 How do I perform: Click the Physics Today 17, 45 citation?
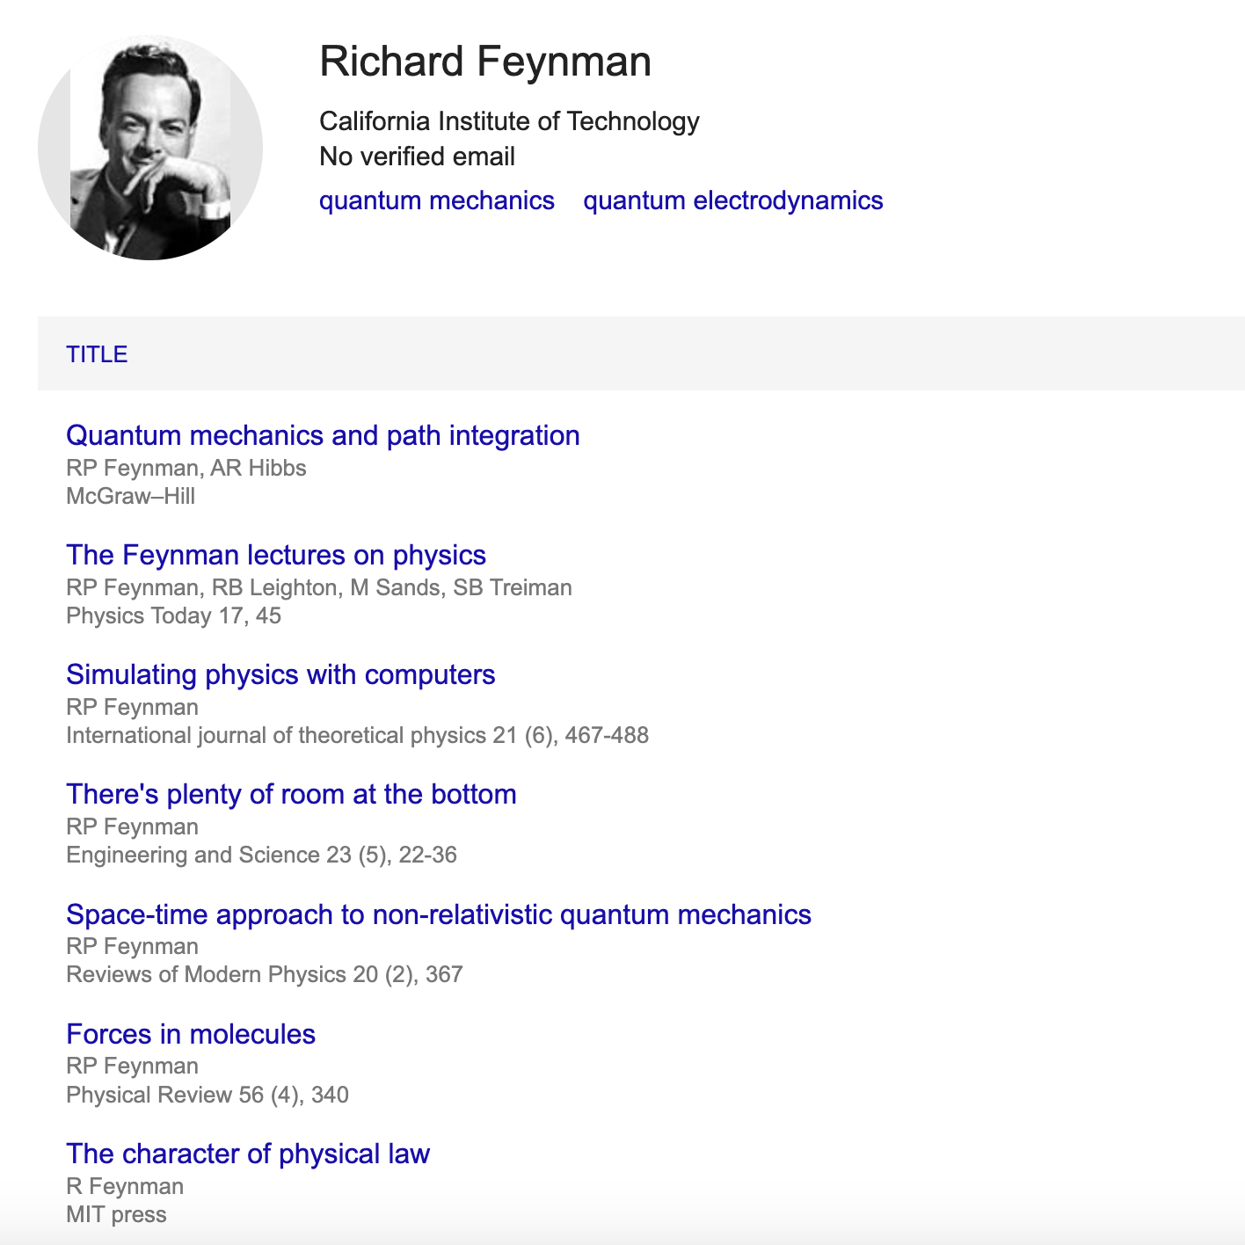coord(174,615)
